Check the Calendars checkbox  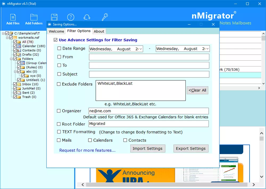(x=90, y=140)
